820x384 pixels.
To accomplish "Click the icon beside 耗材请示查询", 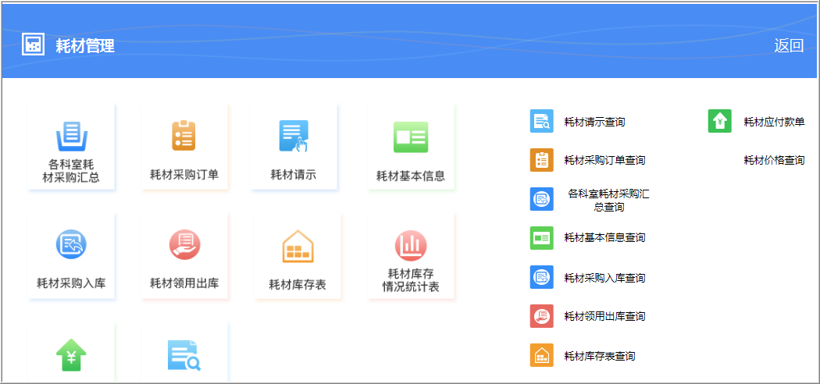I will coord(542,121).
